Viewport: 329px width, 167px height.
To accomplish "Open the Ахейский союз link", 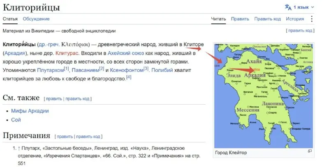I will click(x=126, y=53).
